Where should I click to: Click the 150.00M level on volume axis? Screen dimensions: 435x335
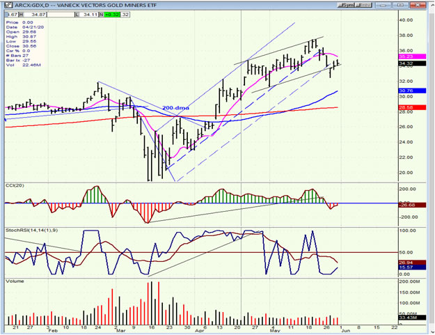click(x=409, y=293)
